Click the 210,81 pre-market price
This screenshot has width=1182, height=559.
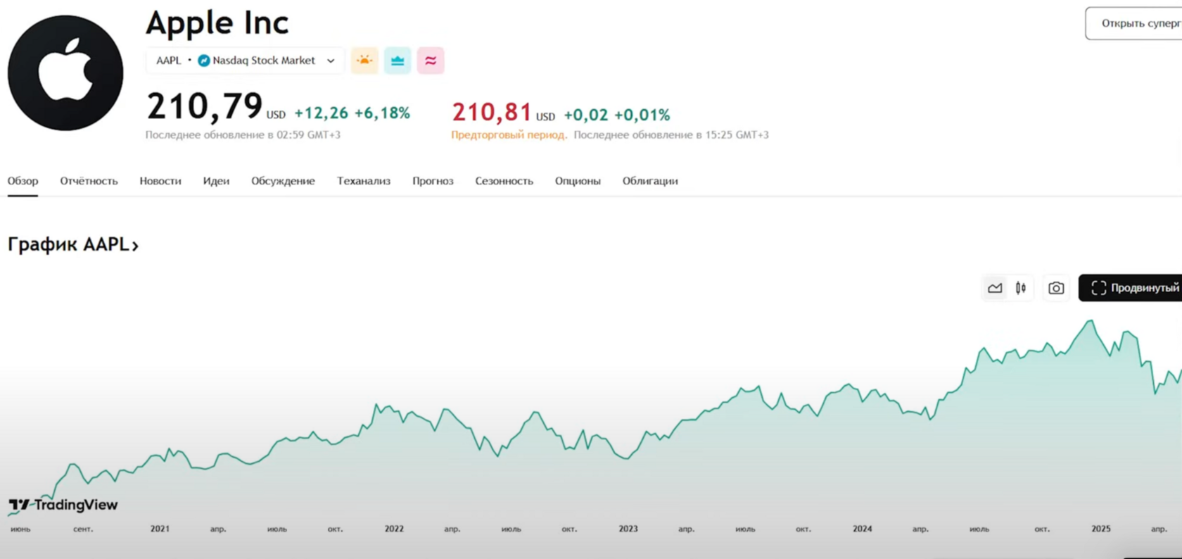click(492, 113)
